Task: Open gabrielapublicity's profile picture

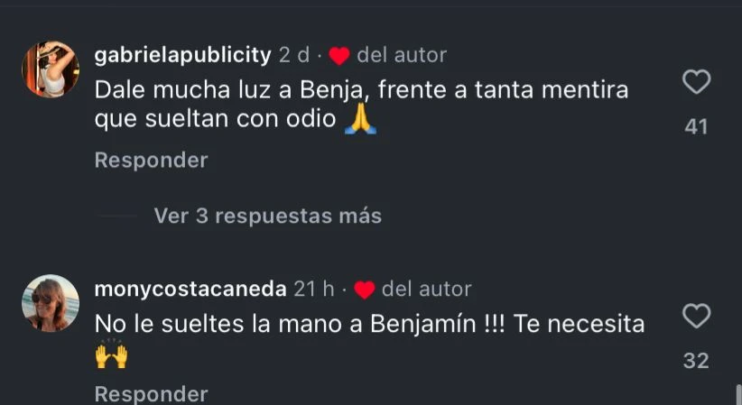Action: pos(51,69)
